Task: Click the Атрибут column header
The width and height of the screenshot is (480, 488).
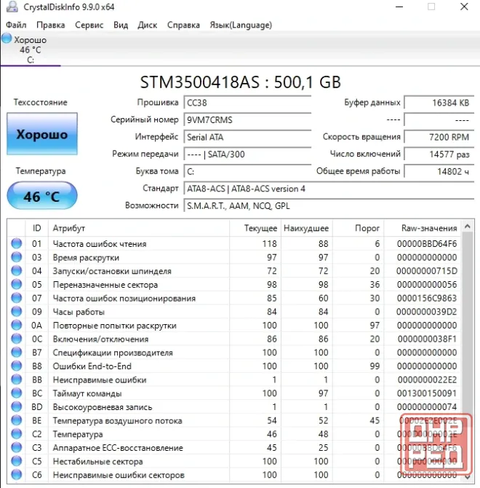Action: tap(139, 228)
